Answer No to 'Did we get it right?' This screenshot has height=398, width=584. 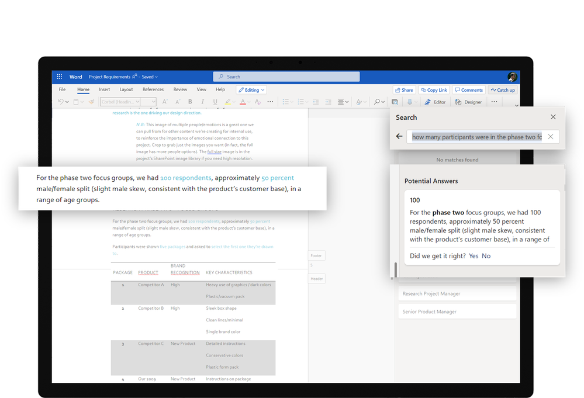coord(486,256)
